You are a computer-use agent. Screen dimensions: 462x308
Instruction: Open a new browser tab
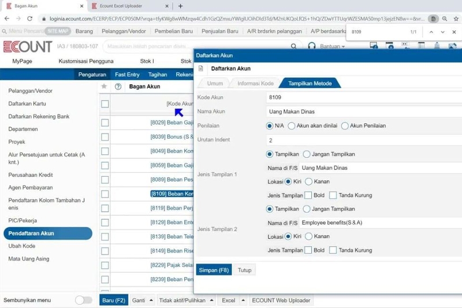click(180, 6)
